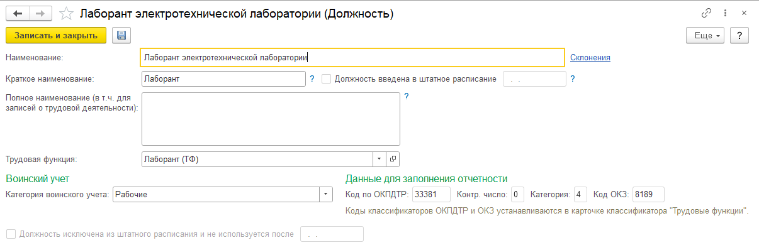Open the Склонения link
This screenshot has width=759, height=250.
pyautogui.click(x=590, y=58)
